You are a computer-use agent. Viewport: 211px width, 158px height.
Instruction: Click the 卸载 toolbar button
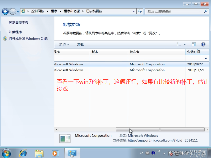pyautogui.click(x=80, y=45)
